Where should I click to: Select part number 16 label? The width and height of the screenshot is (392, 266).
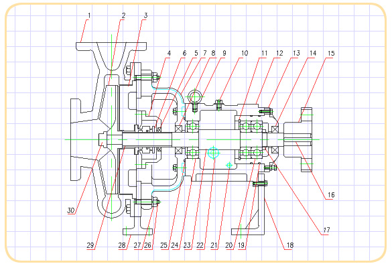(331, 195)
